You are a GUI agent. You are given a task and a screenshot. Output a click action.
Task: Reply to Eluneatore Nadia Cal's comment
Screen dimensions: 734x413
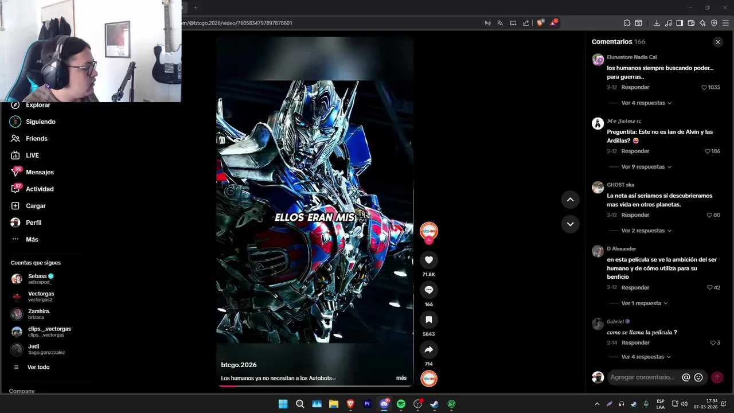pyautogui.click(x=635, y=87)
